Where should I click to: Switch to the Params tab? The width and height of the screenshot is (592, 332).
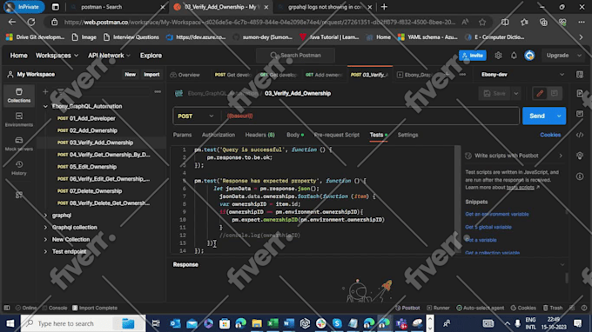pyautogui.click(x=182, y=135)
